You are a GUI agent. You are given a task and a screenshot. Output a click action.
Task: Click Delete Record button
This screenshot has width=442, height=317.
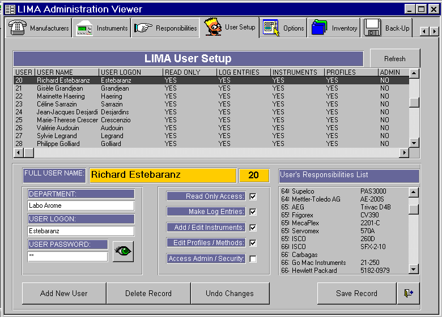(x=148, y=293)
